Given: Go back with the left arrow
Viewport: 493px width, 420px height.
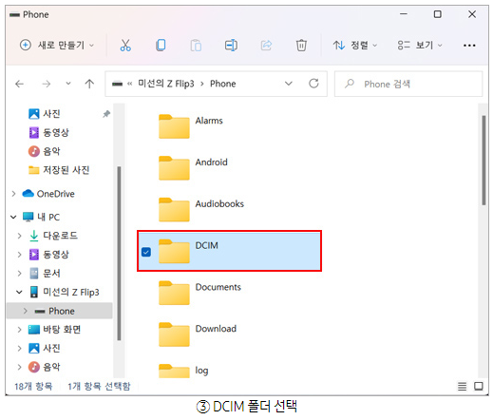Looking at the screenshot, I should 20,84.
